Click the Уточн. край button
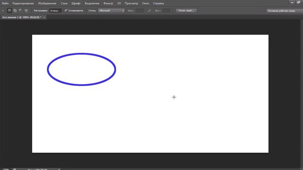This screenshot has height=170, width=303. click(x=186, y=10)
